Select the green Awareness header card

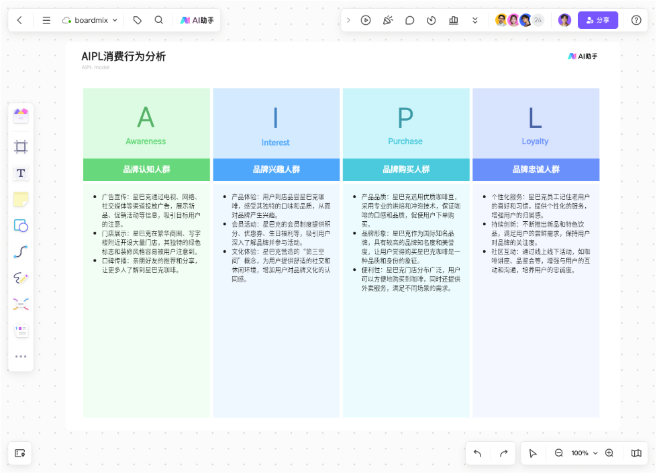click(x=146, y=123)
